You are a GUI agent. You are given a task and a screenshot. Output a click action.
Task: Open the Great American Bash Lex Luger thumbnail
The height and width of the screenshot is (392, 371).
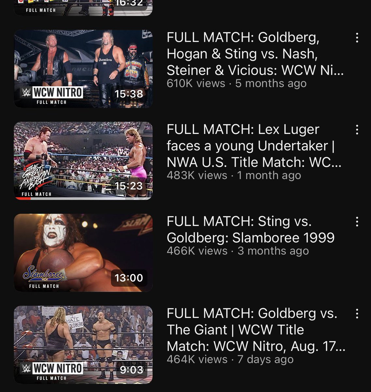[83, 161]
